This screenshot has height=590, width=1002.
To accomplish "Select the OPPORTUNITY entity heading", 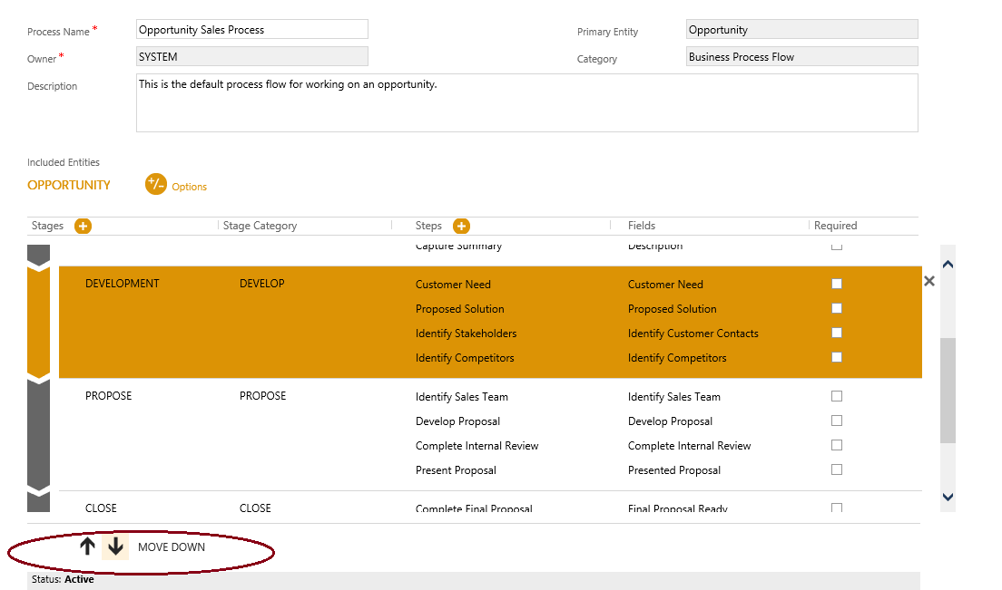I will click(68, 185).
